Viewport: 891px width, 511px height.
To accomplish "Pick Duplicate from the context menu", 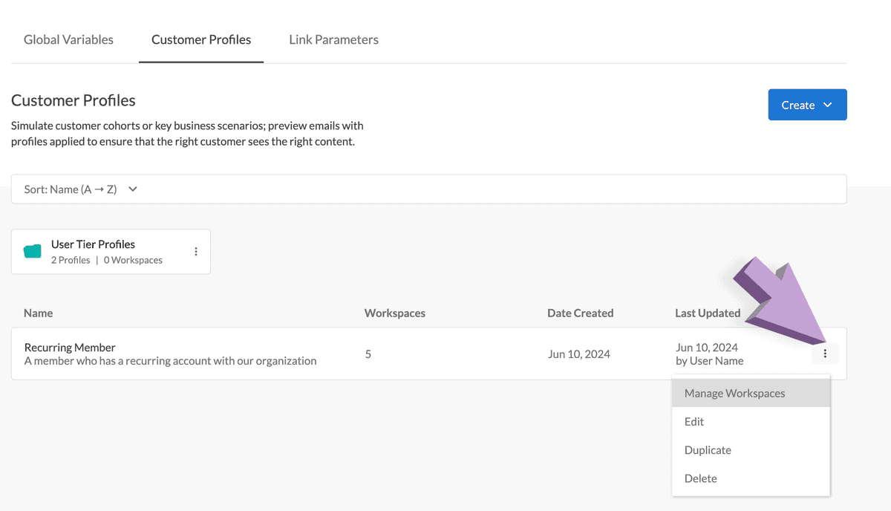I will 751,450.
